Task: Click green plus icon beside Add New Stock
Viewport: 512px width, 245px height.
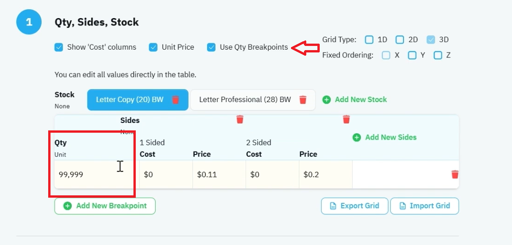Action: (x=327, y=99)
